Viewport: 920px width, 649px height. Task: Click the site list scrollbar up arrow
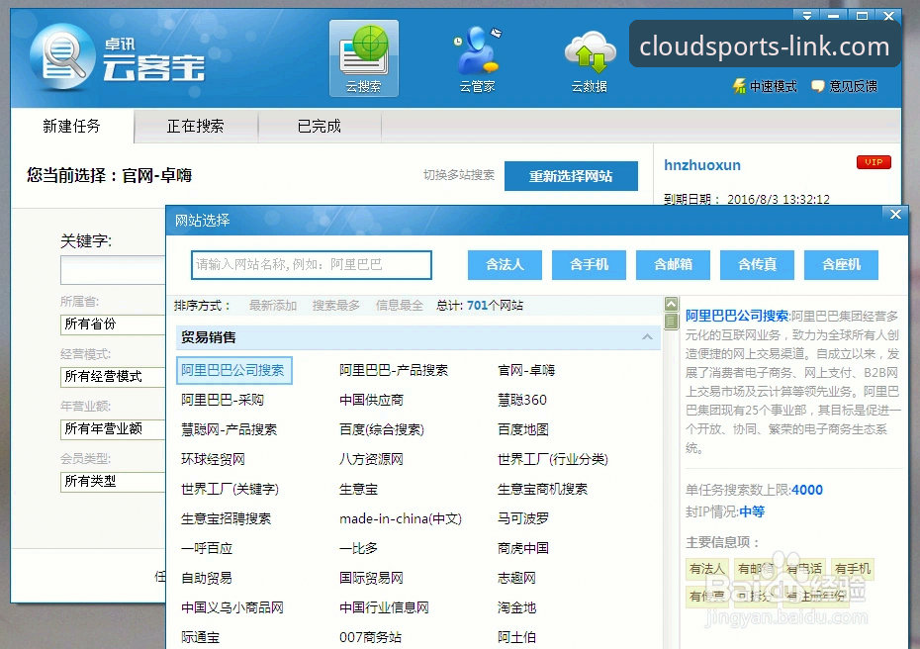coord(671,305)
